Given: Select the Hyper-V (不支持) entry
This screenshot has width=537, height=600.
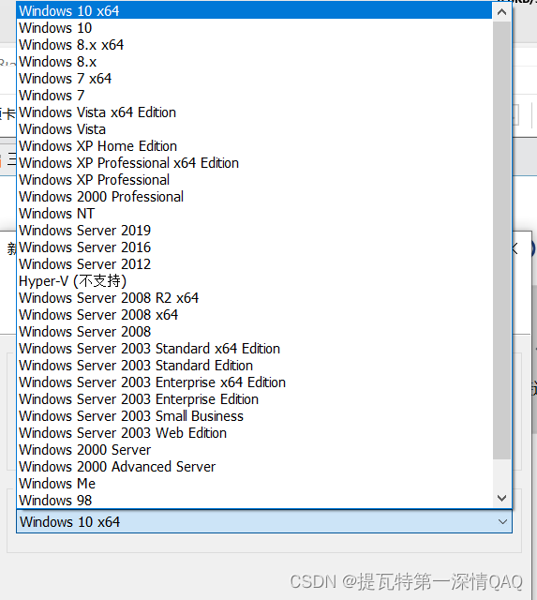Looking at the screenshot, I should (x=254, y=281).
